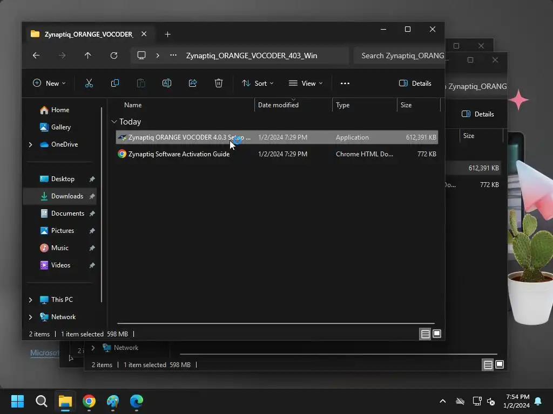This screenshot has height=414, width=553.
Task: Open the notification bell
Action: [538, 401]
